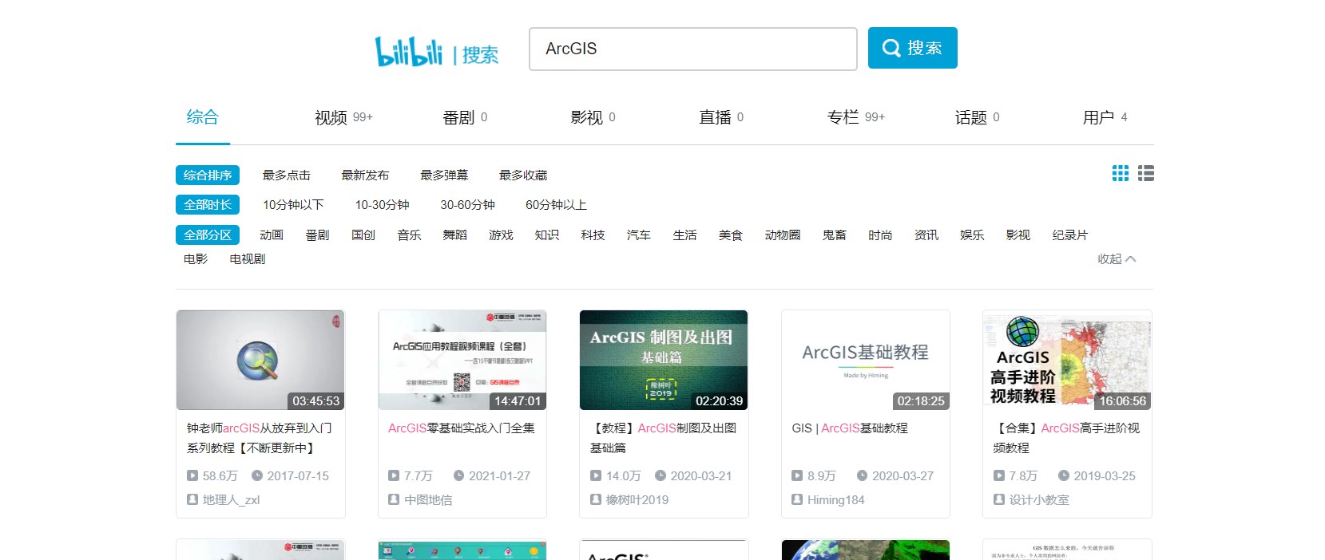Open title 【教程】ArcGIS制图及出图

click(x=664, y=438)
